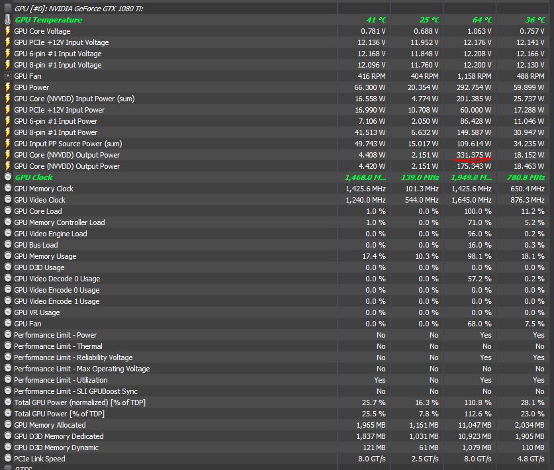The width and height of the screenshot is (554, 470).
Task: Click the 0.688 V minimum core voltage value
Action: point(426,32)
